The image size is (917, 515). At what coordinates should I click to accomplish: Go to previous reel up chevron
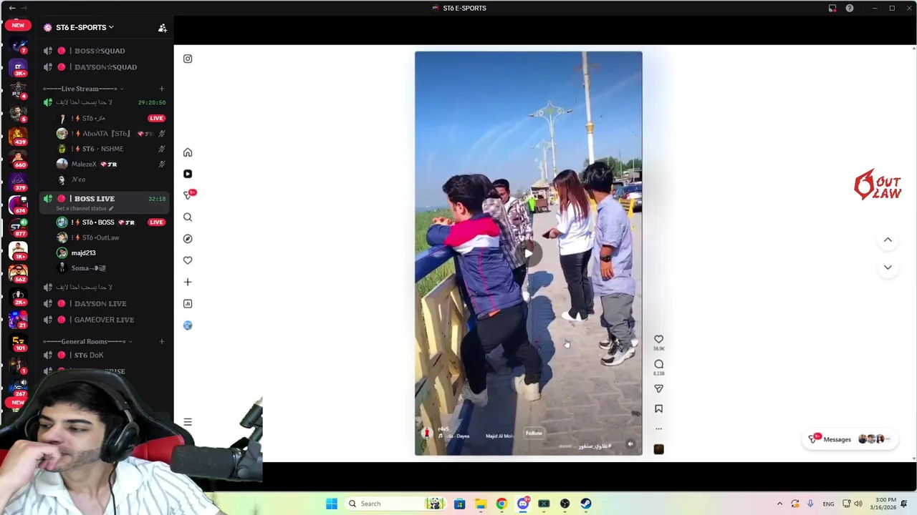click(888, 240)
